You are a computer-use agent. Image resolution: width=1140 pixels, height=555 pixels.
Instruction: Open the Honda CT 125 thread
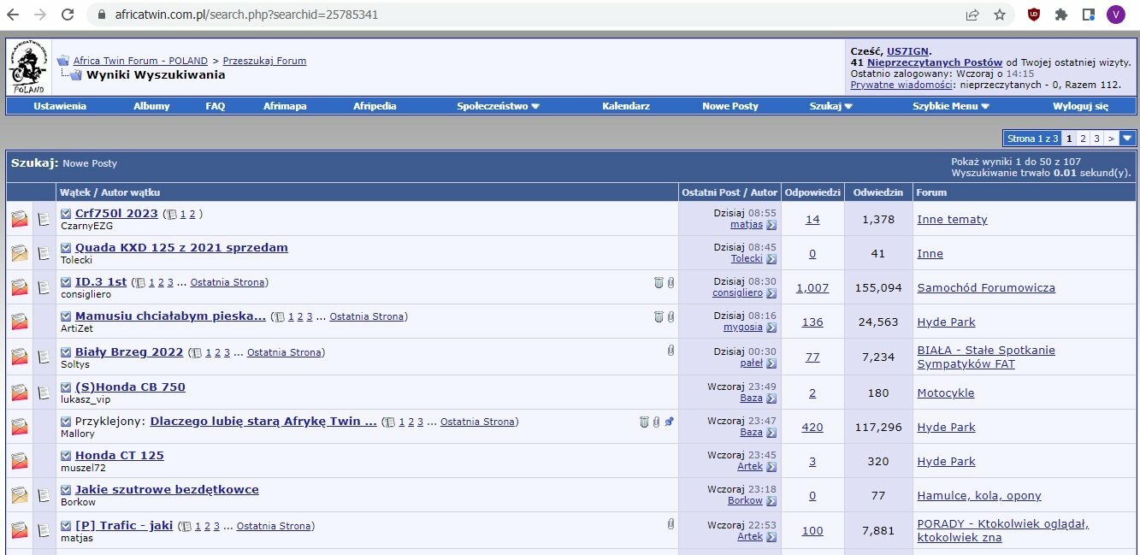pos(120,455)
